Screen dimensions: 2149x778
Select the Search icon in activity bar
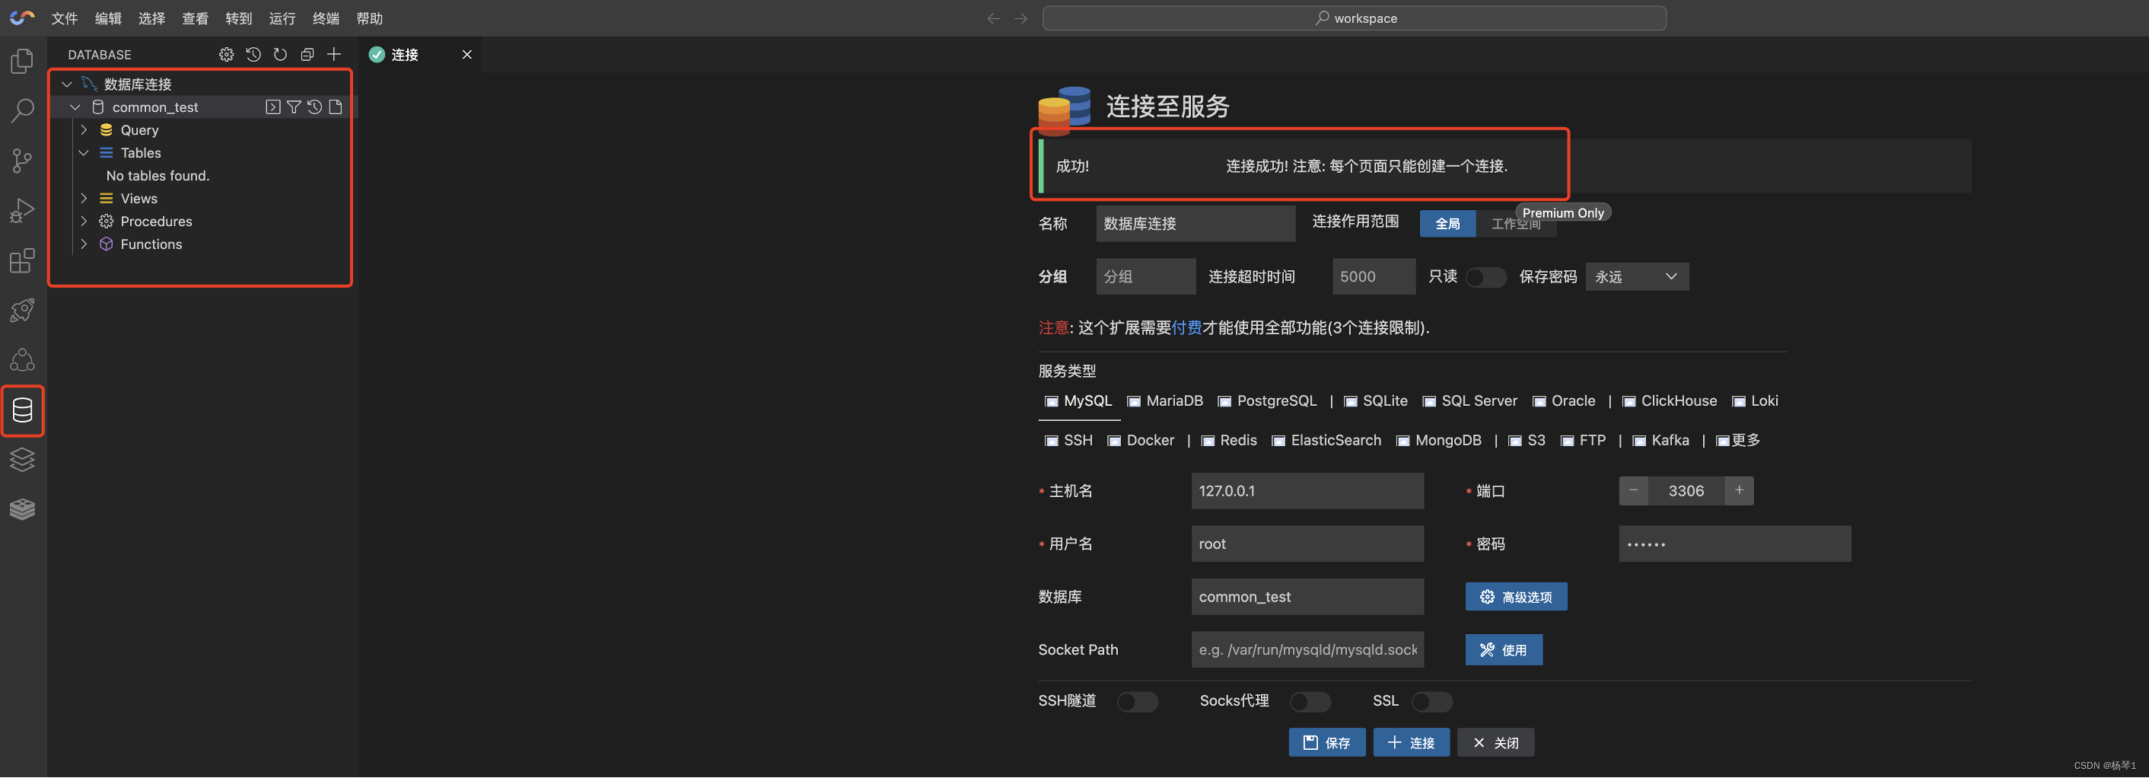pos(22,110)
